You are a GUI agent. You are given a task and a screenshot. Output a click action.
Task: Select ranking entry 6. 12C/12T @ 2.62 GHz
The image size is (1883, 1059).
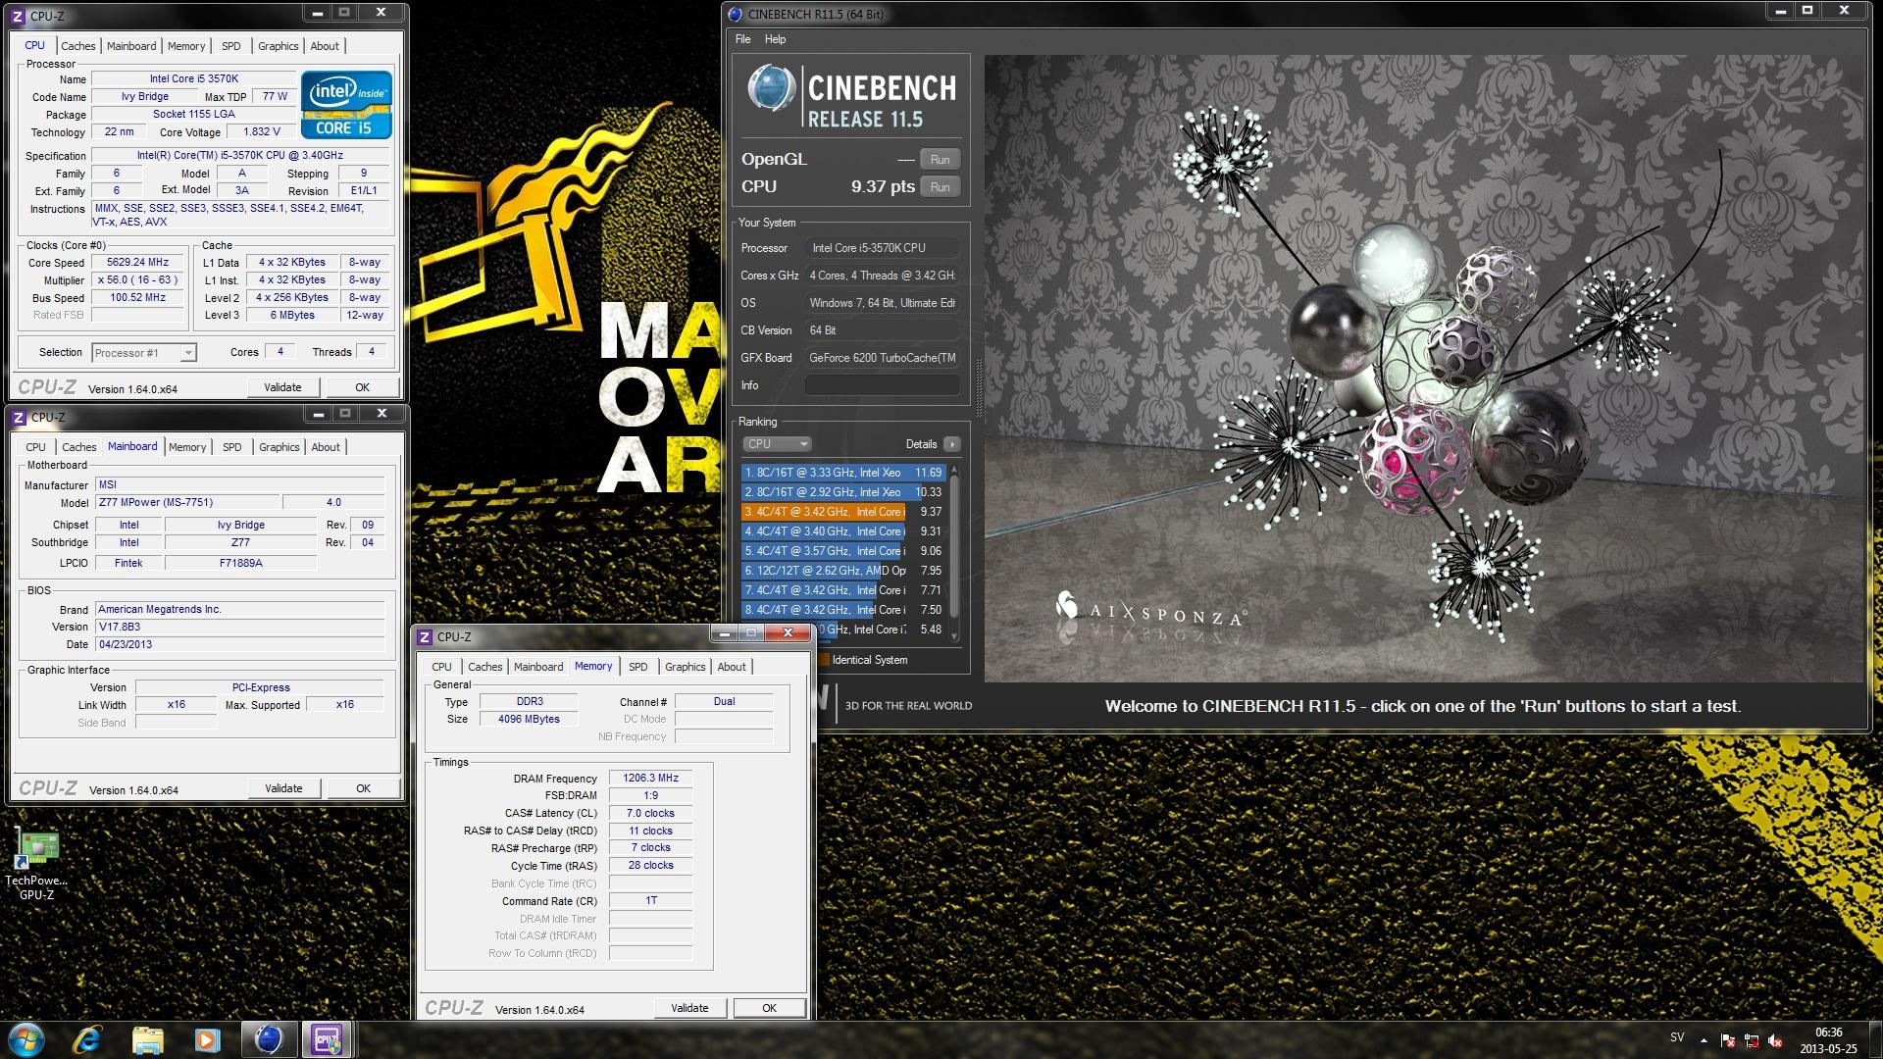(x=842, y=571)
